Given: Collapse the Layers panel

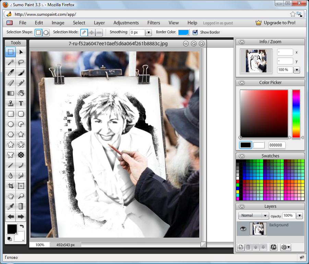Looking at the screenshot, I should point(242,206).
